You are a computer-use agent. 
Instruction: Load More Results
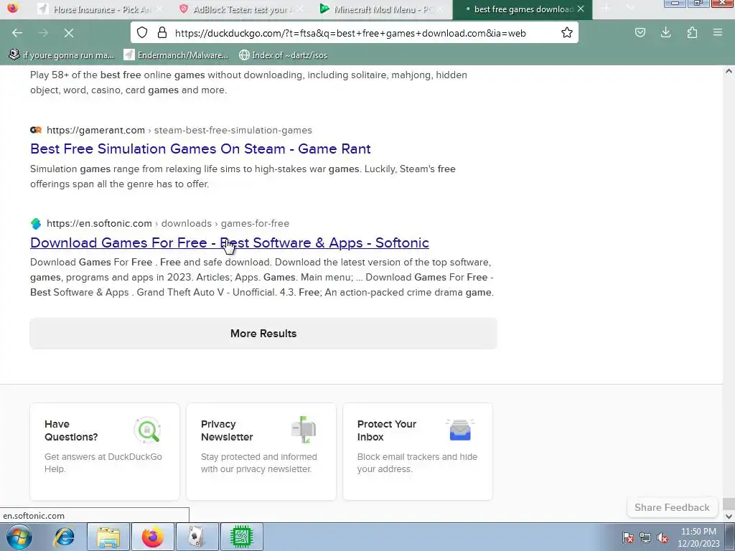click(263, 333)
